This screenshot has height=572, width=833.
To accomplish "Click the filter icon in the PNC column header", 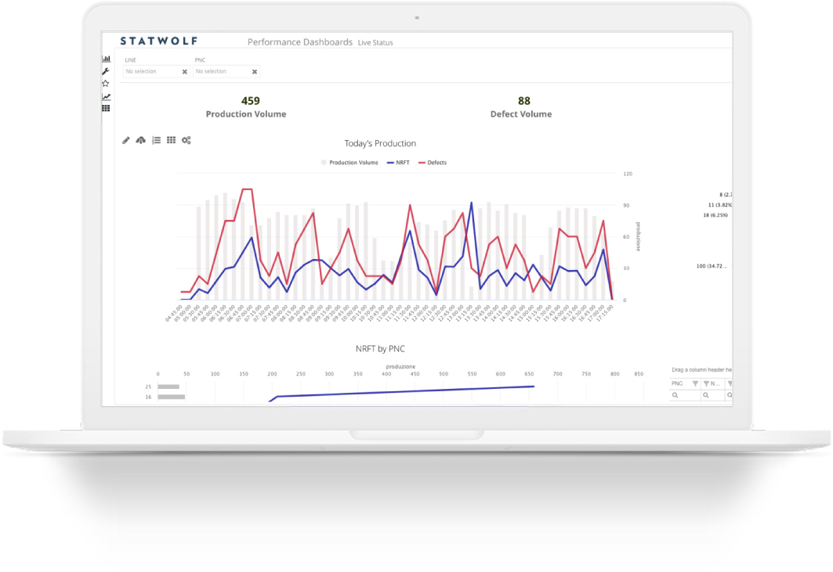I will pyautogui.click(x=695, y=383).
